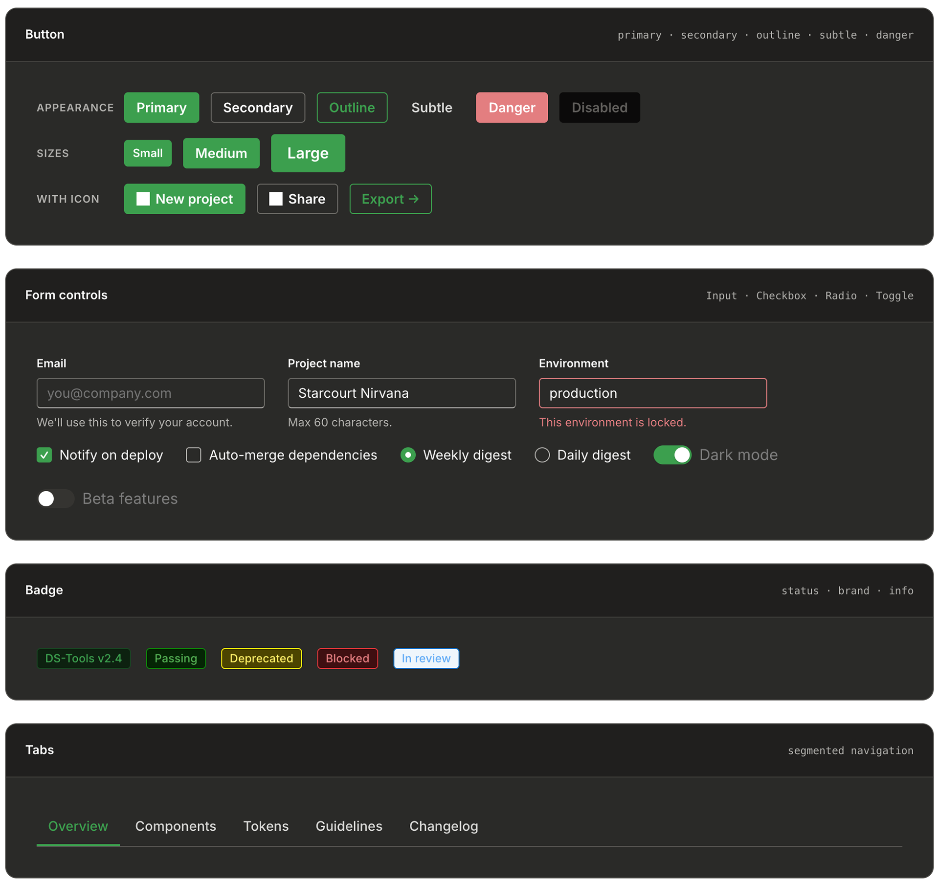Click the yellow Deprecated badge

[261, 658]
